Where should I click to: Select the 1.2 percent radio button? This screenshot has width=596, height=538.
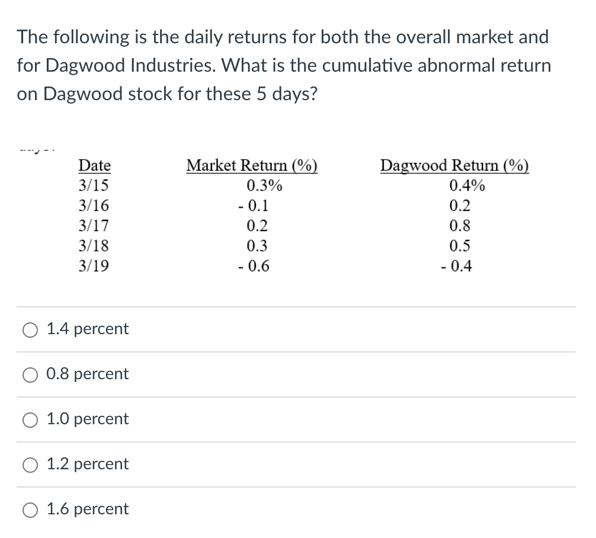[30, 465]
